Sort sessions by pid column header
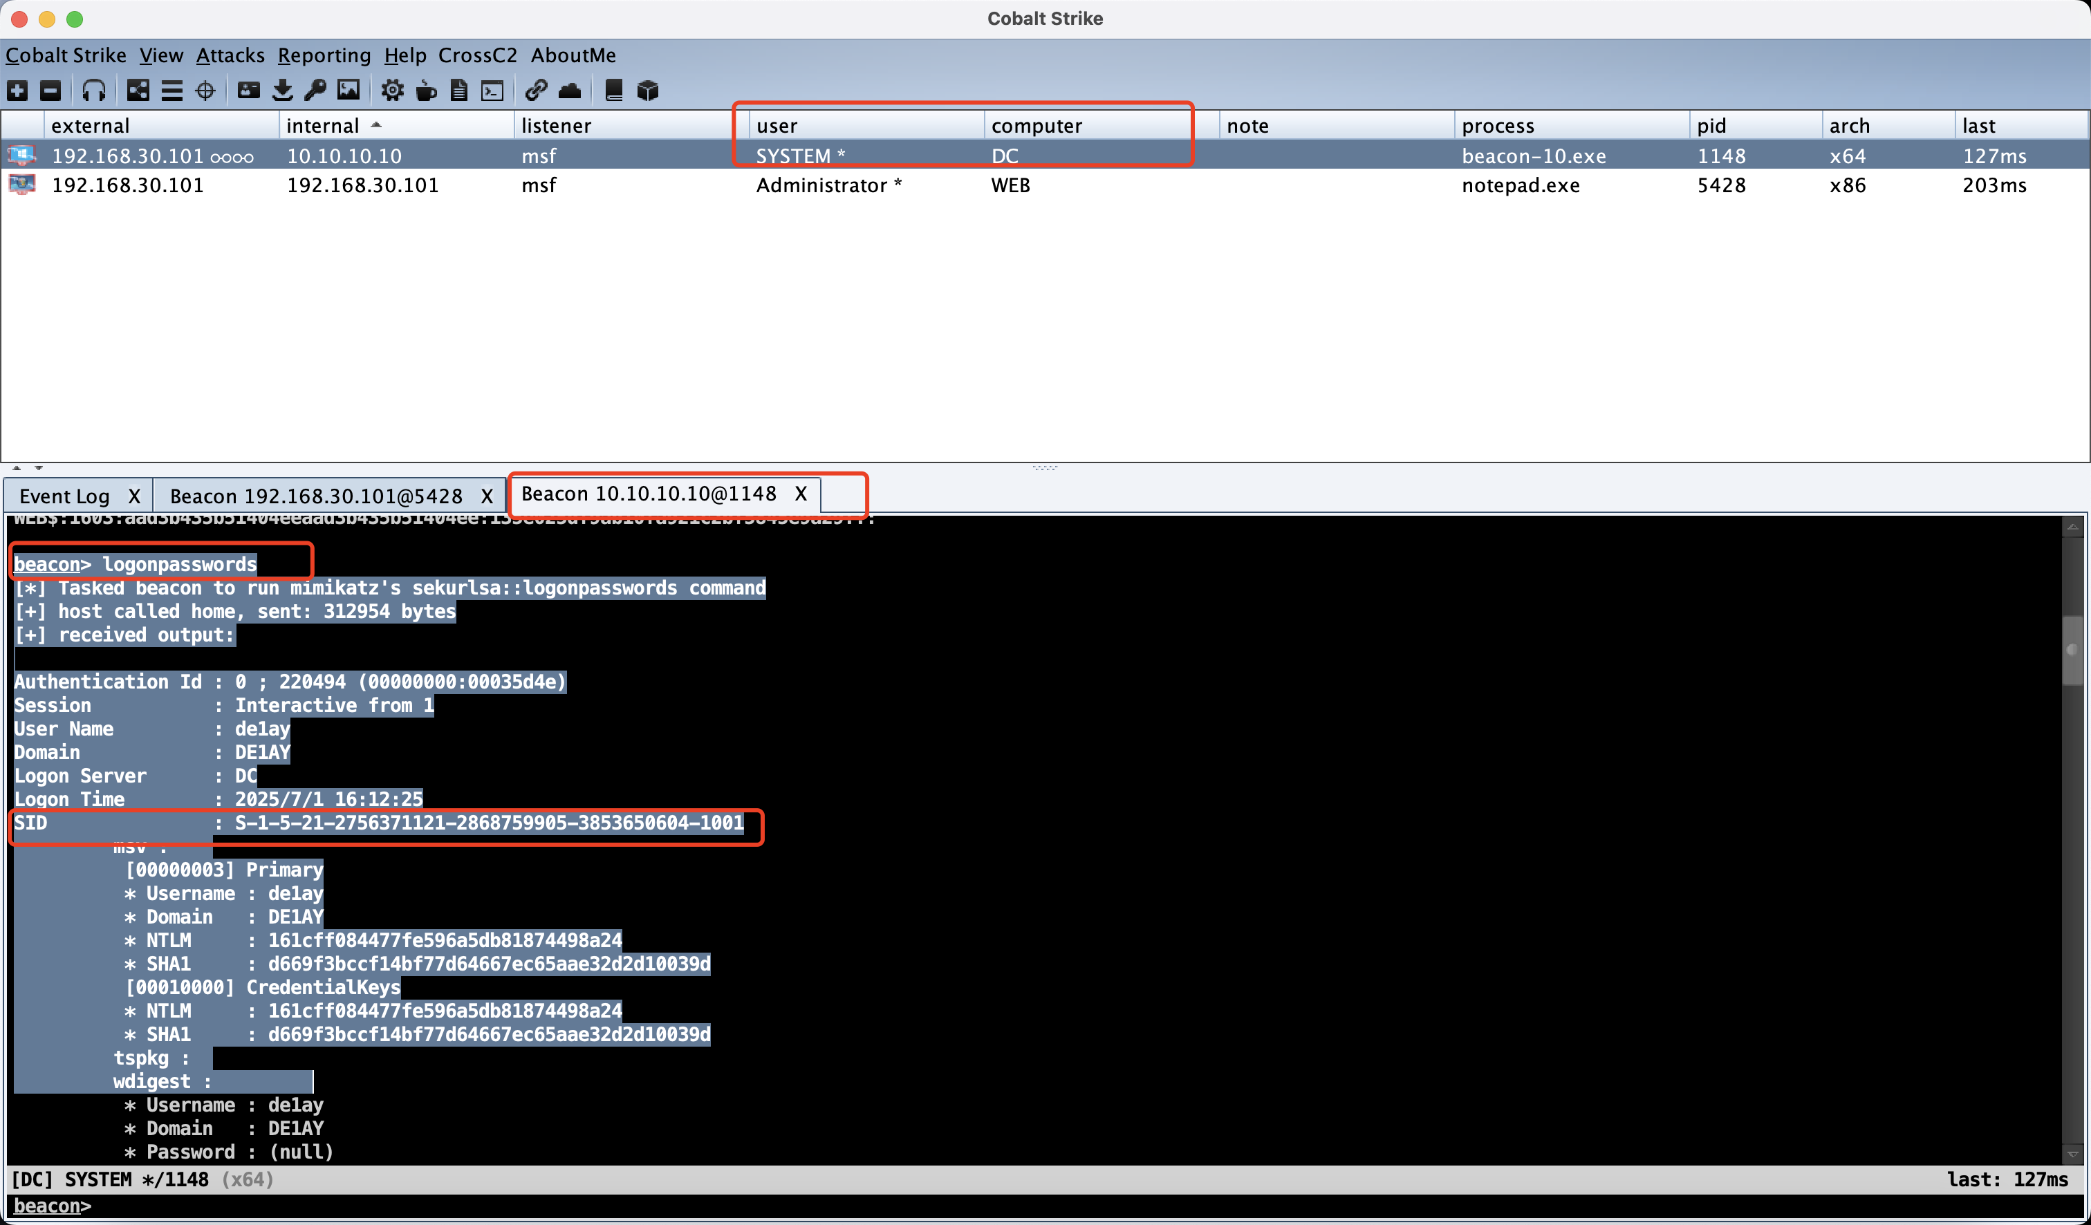2091x1225 pixels. [1756, 125]
